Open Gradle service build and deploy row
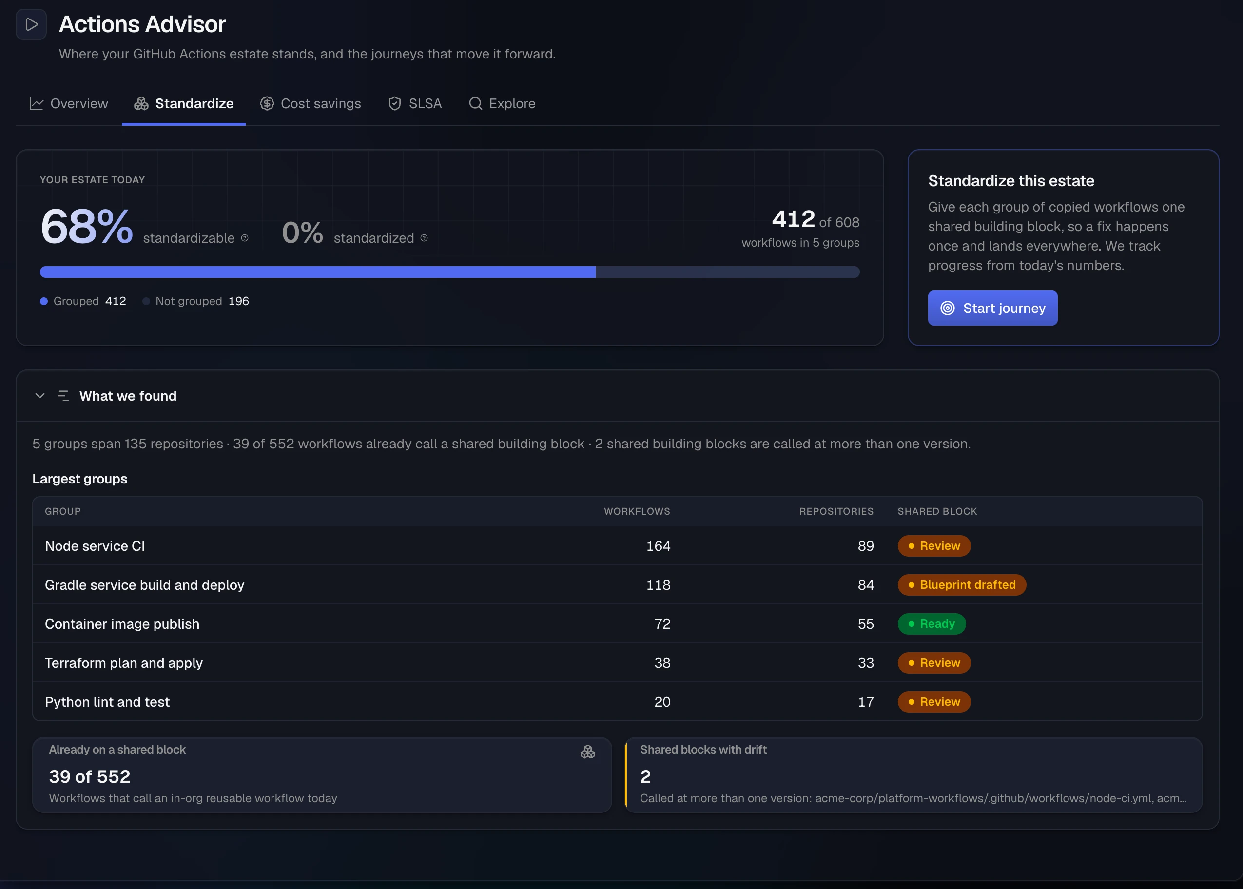 pyautogui.click(x=618, y=585)
